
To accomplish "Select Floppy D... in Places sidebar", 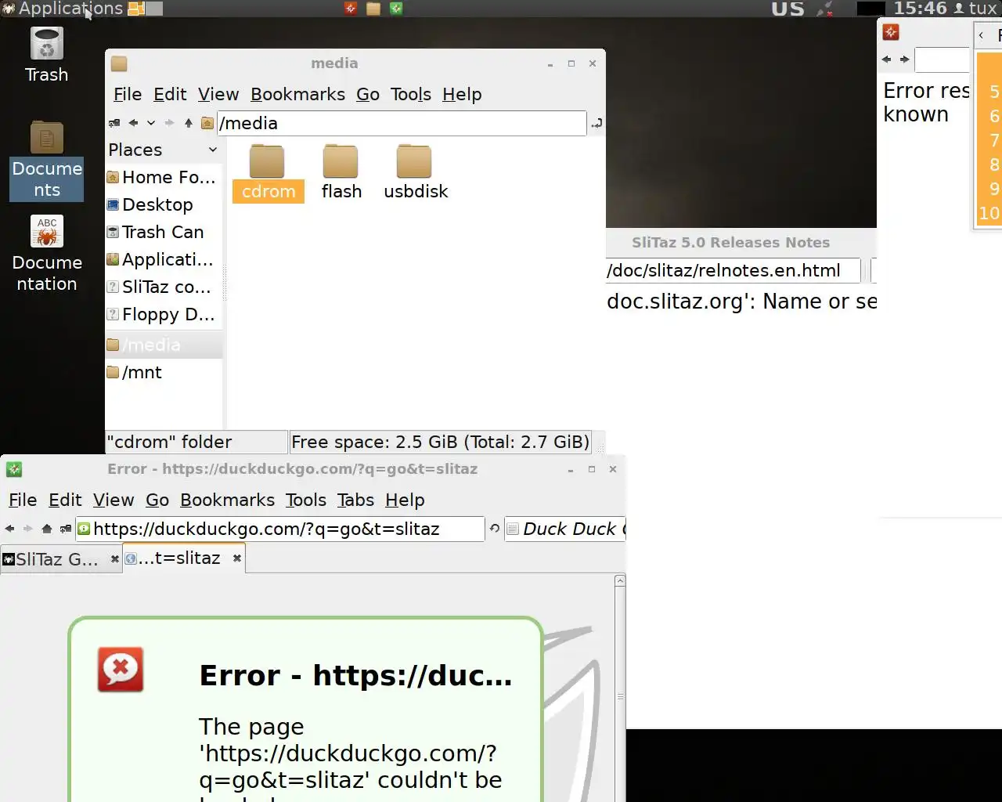I will 162,314.
